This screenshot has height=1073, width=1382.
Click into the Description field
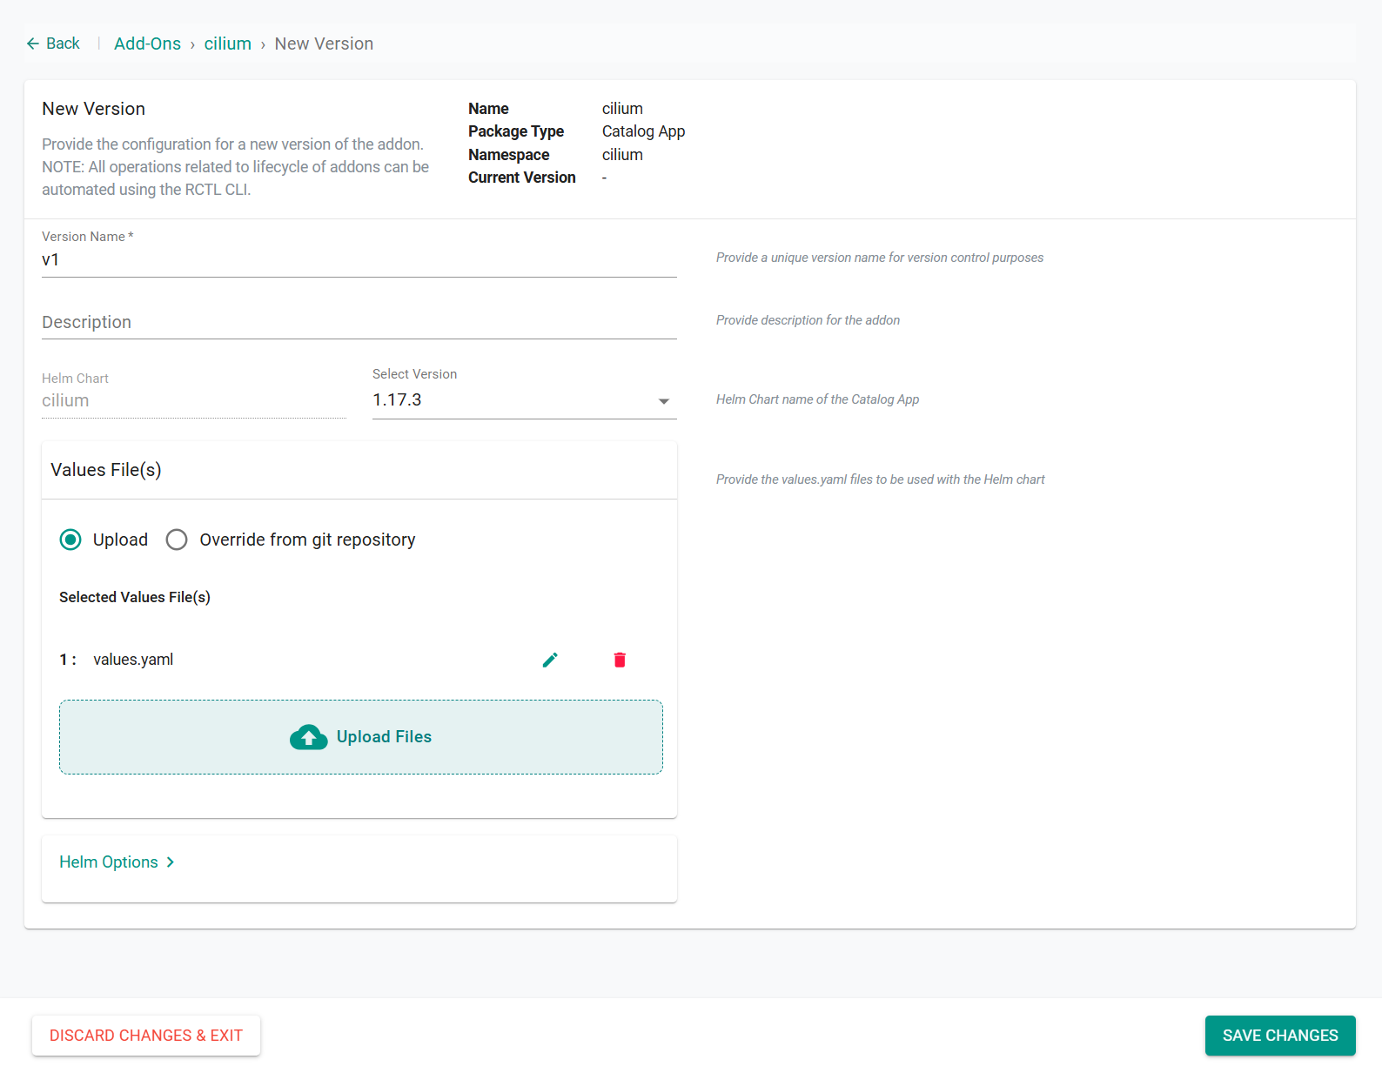click(x=359, y=322)
